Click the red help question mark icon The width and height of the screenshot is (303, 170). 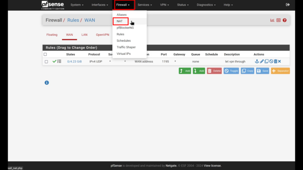click(284, 20)
